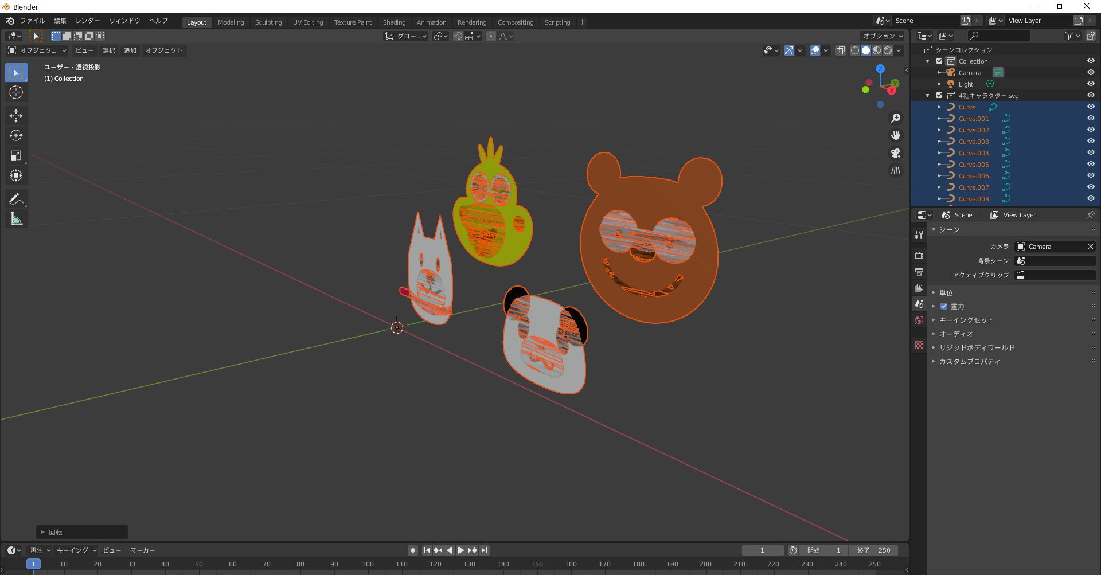Select the Scale tool
The width and height of the screenshot is (1101, 575).
point(16,156)
